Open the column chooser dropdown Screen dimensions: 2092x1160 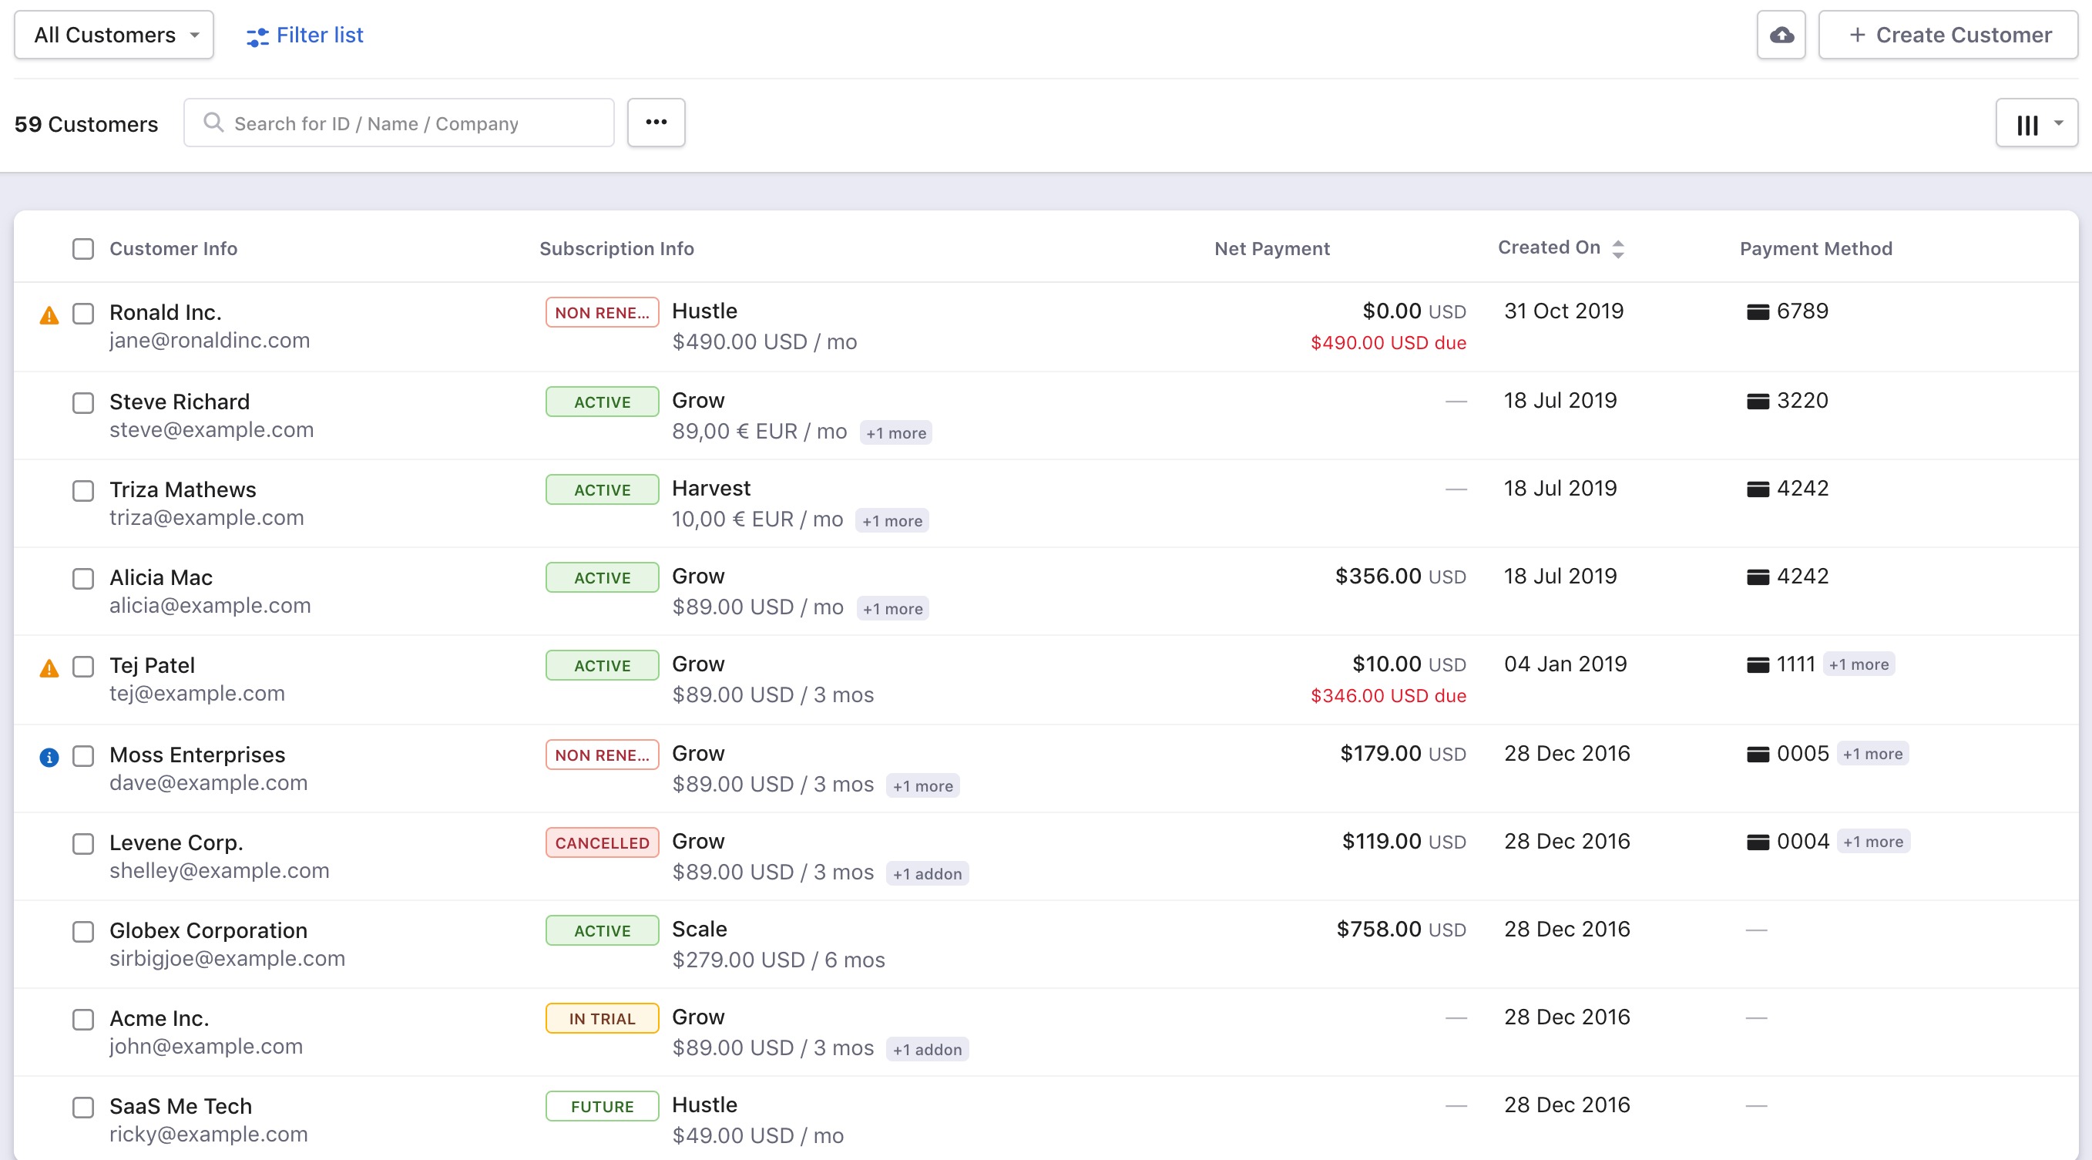(x=2036, y=123)
